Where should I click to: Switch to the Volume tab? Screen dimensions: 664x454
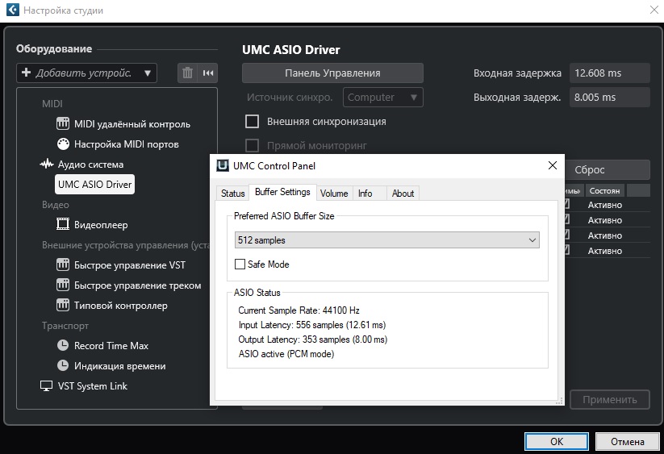point(334,194)
